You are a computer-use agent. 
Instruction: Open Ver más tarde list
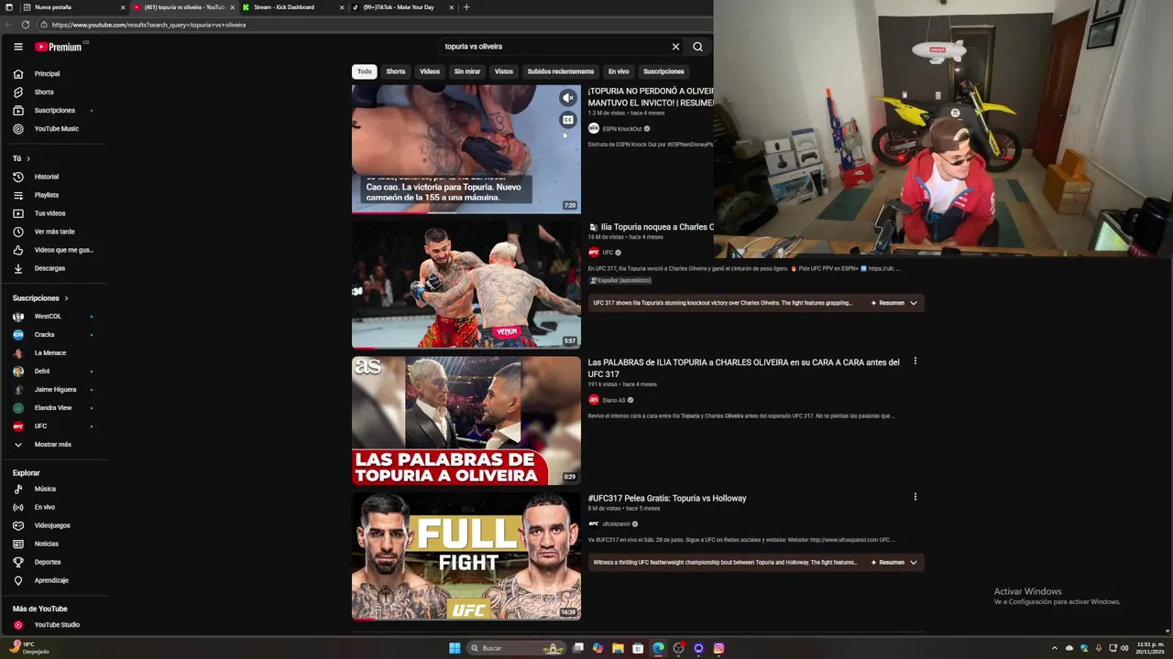53,232
